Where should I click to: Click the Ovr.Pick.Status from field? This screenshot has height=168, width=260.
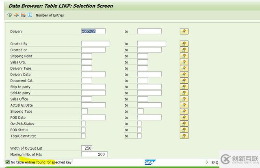[x=83, y=123]
